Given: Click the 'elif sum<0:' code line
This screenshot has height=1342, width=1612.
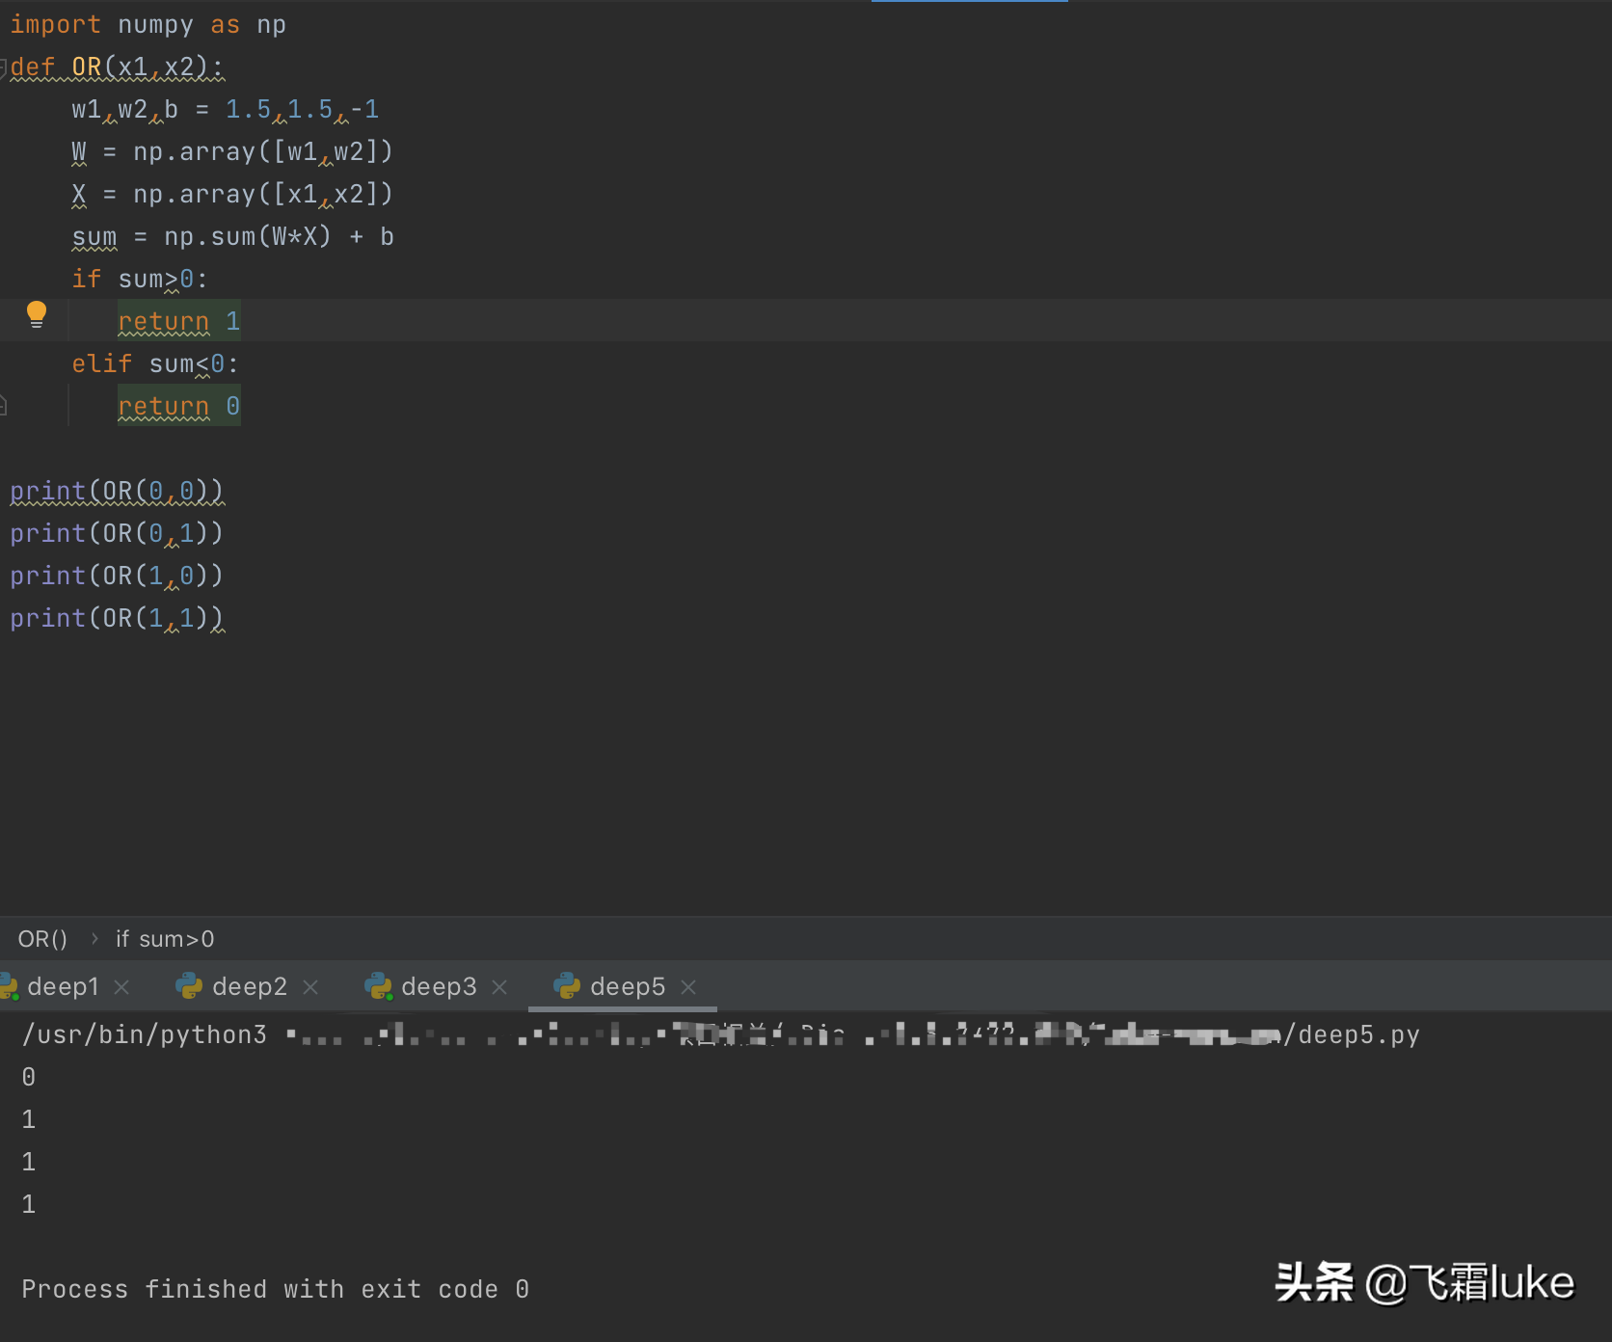Looking at the screenshot, I should pyautogui.click(x=155, y=364).
